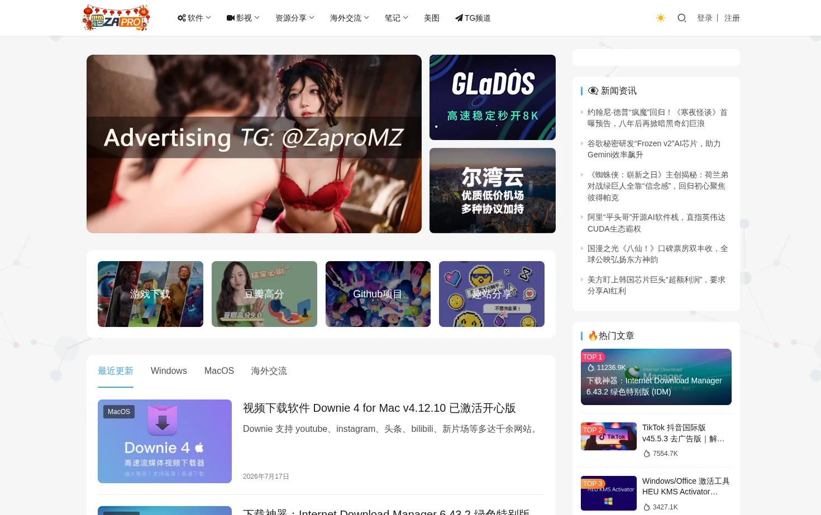Open the TOP 2 TikTok thumbnail
Screen dimensions: 821x515
(609, 436)
